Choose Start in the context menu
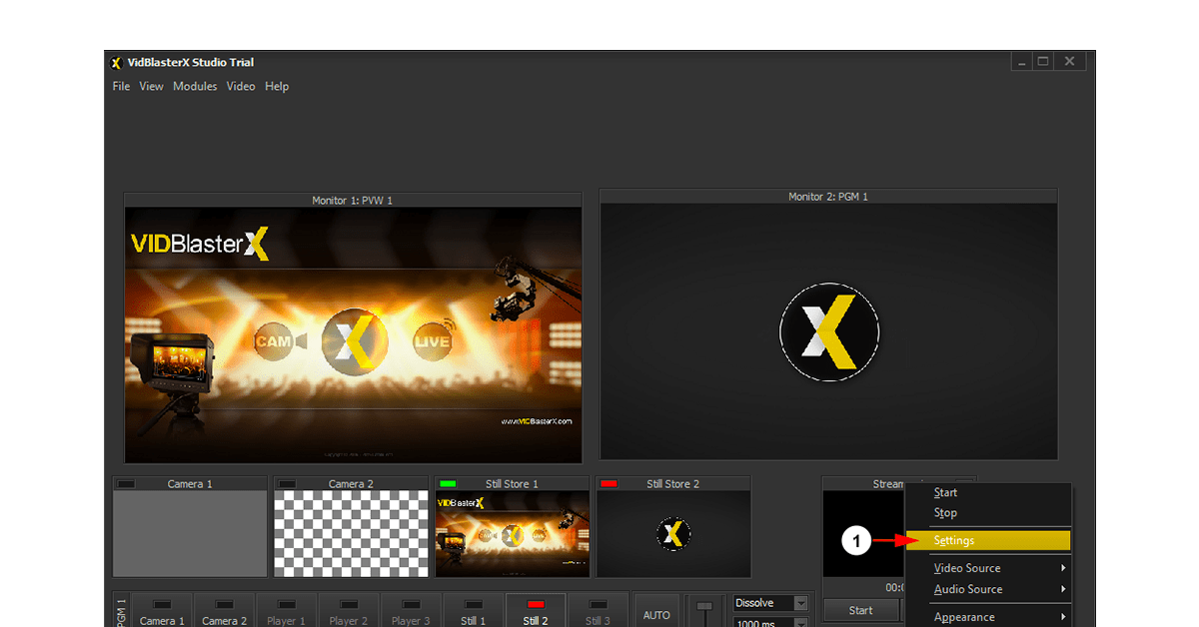1199x627 pixels. (x=988, y=492)
